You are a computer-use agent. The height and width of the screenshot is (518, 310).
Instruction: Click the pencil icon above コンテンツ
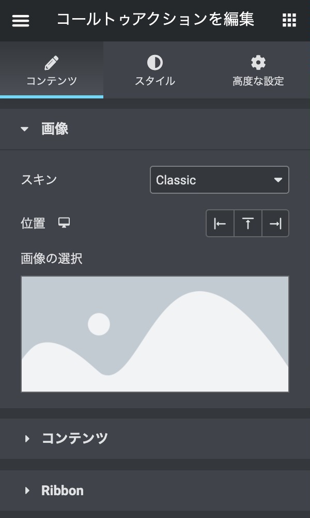(51, 63)
